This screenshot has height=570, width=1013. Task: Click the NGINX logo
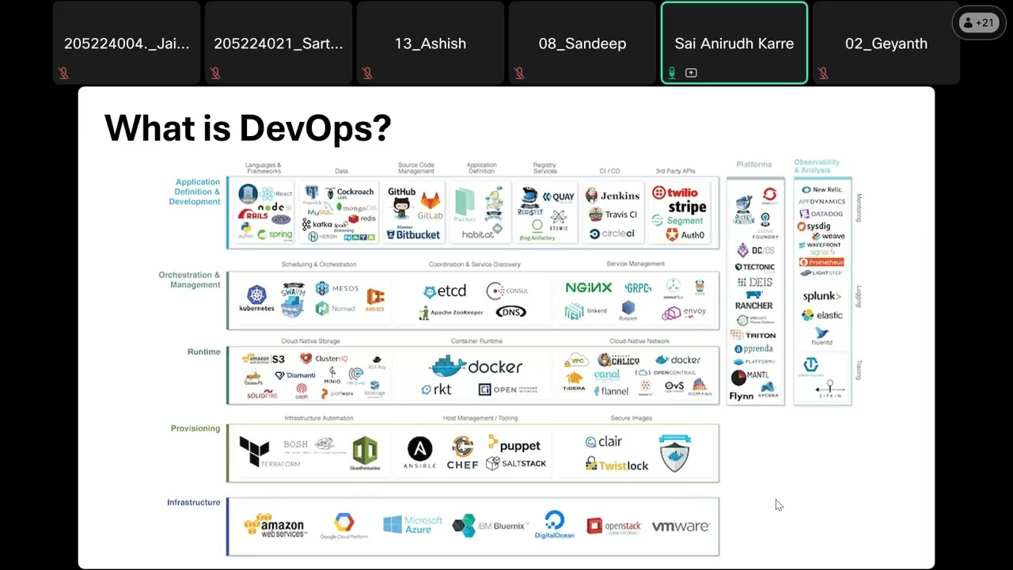click(x=588, y=287)
